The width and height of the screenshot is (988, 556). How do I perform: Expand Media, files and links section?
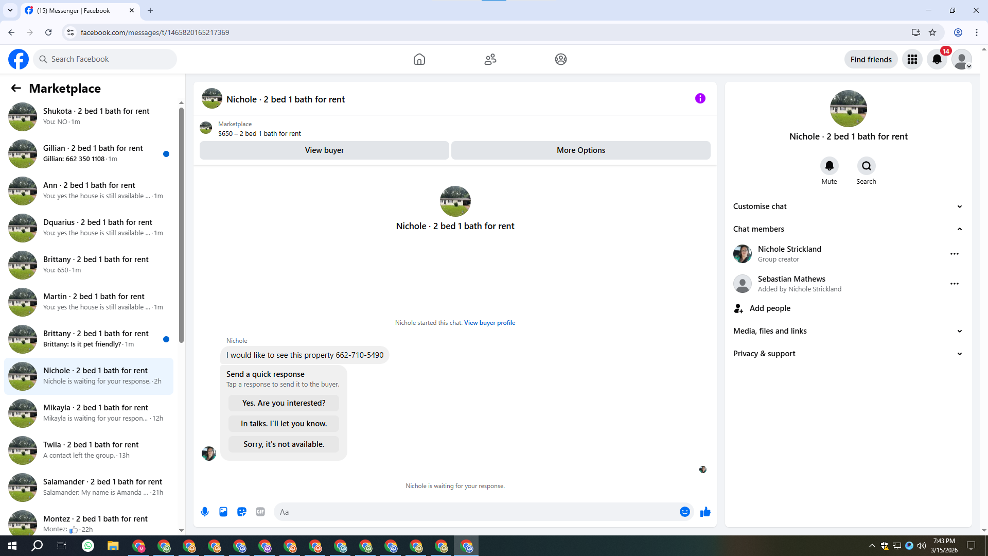[848, 331]
